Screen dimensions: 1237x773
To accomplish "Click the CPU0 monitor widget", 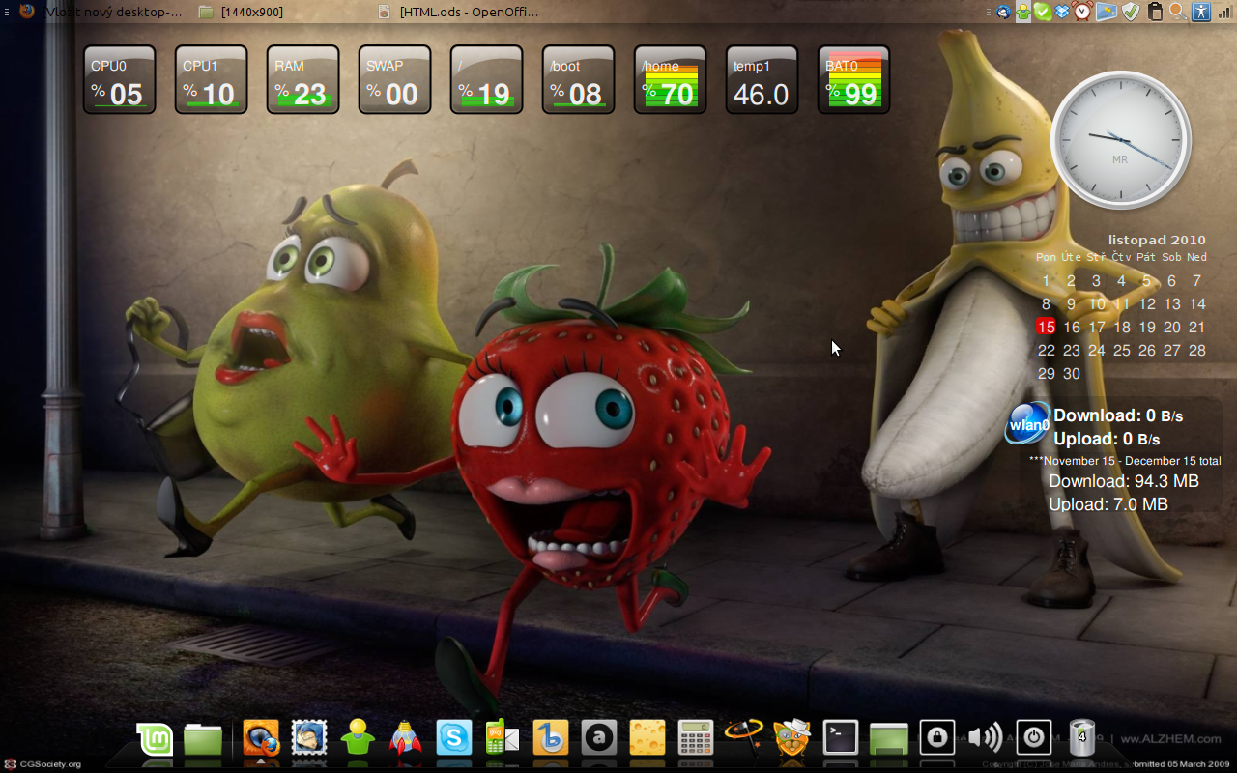I will pos(119,79).
